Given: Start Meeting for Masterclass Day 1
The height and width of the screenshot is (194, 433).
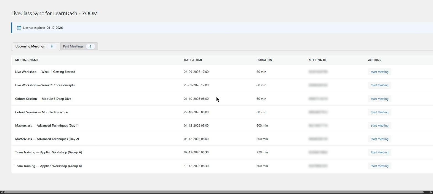Looking at the screenshot, I should [x=379, y=125].
